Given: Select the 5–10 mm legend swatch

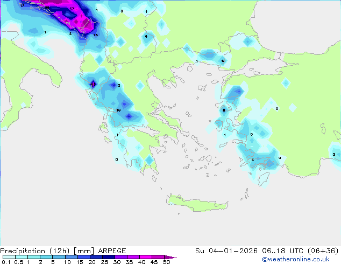Looking at the screenshot, I should (59, 257).
